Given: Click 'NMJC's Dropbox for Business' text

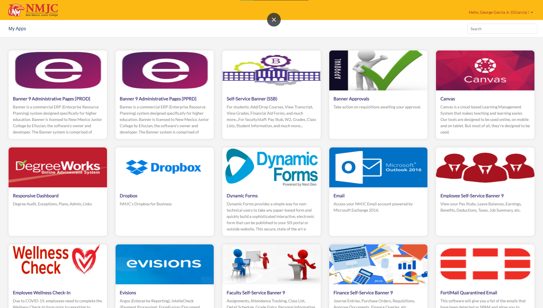Looking at the screenshot, I should coord(146,204).
